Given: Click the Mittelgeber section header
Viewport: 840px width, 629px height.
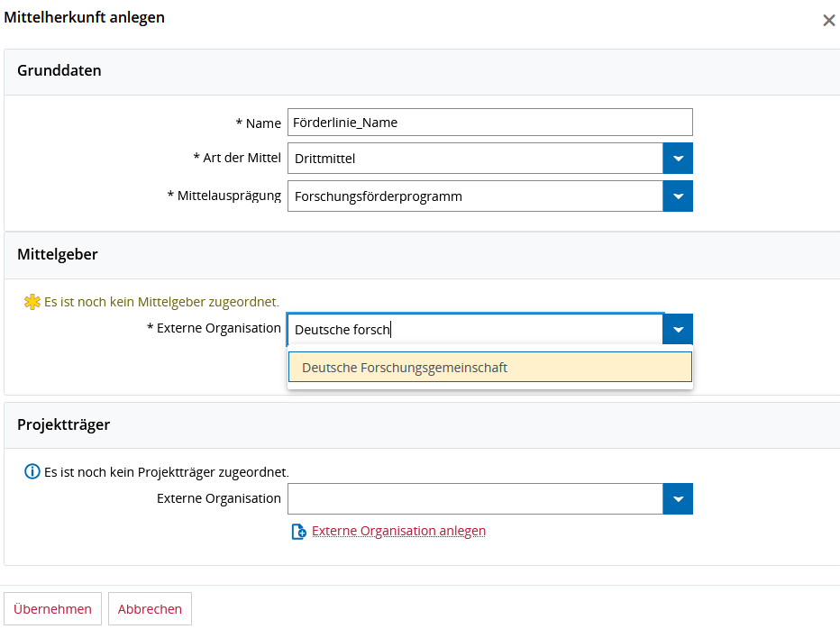Looking at the screenshot, I should click(x=58, y=254).
